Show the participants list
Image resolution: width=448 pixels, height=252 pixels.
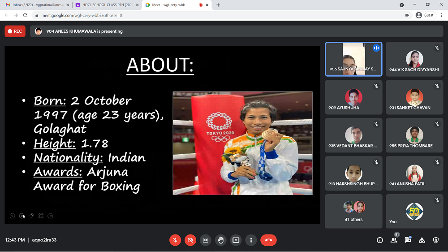tap(394, 240)
